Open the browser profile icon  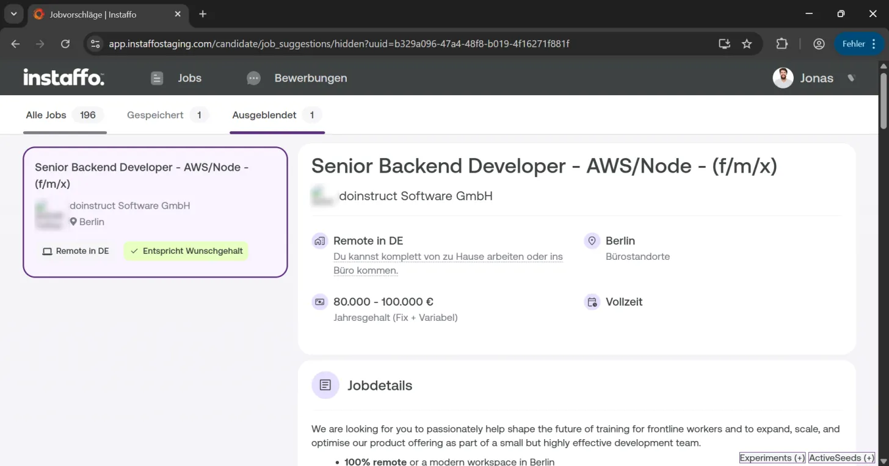tap(819, 44)
